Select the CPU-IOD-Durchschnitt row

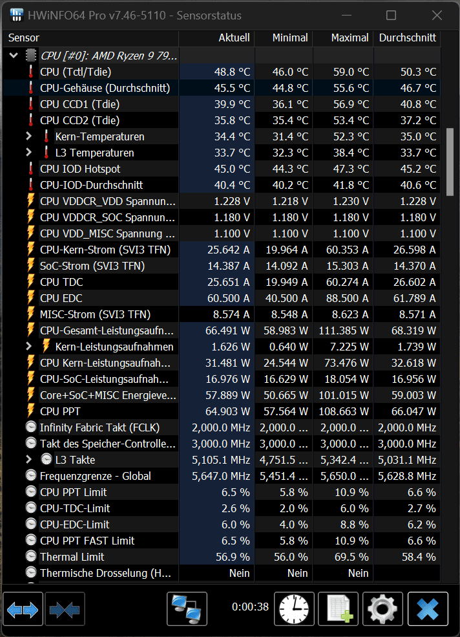[x=222, y=185]
